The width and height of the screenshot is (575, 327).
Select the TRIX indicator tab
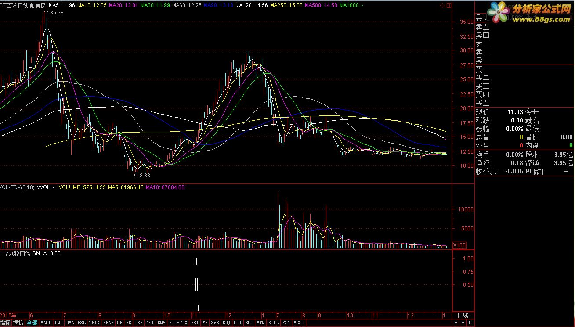click(x=94, y=323)
